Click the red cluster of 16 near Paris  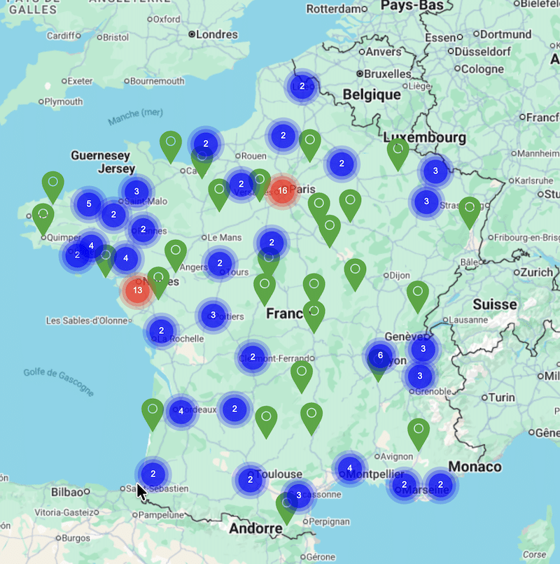[283, 190]
